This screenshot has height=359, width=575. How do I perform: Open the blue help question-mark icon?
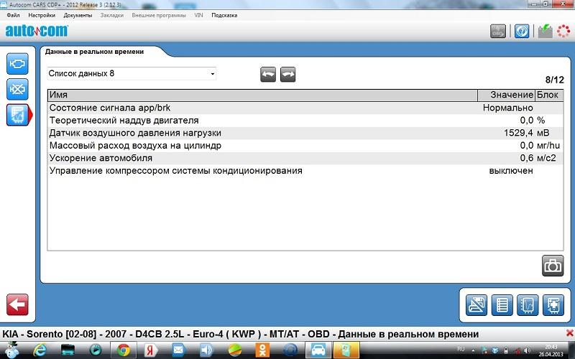pos(522,31)
